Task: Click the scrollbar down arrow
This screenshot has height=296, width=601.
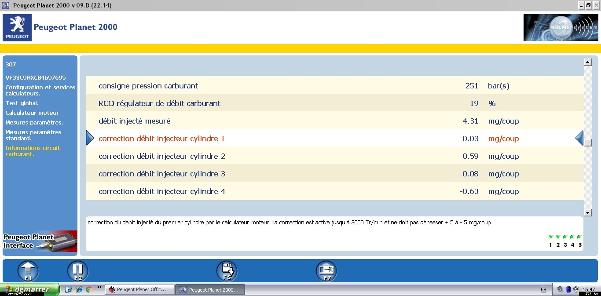Action: point(587,212)
